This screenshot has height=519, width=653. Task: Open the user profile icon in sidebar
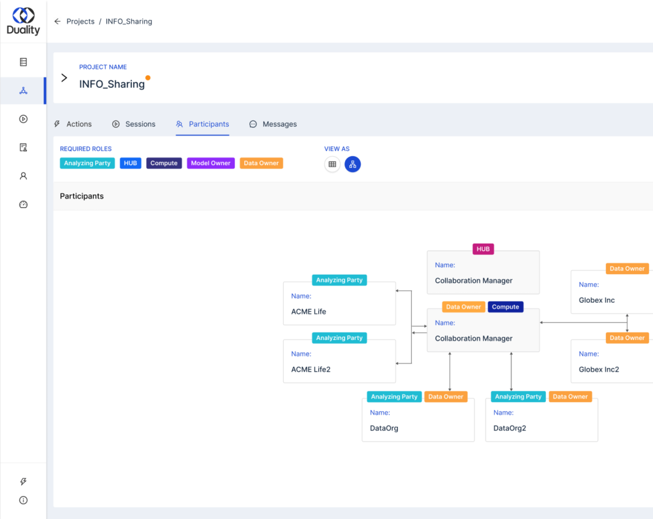[23, 175]
